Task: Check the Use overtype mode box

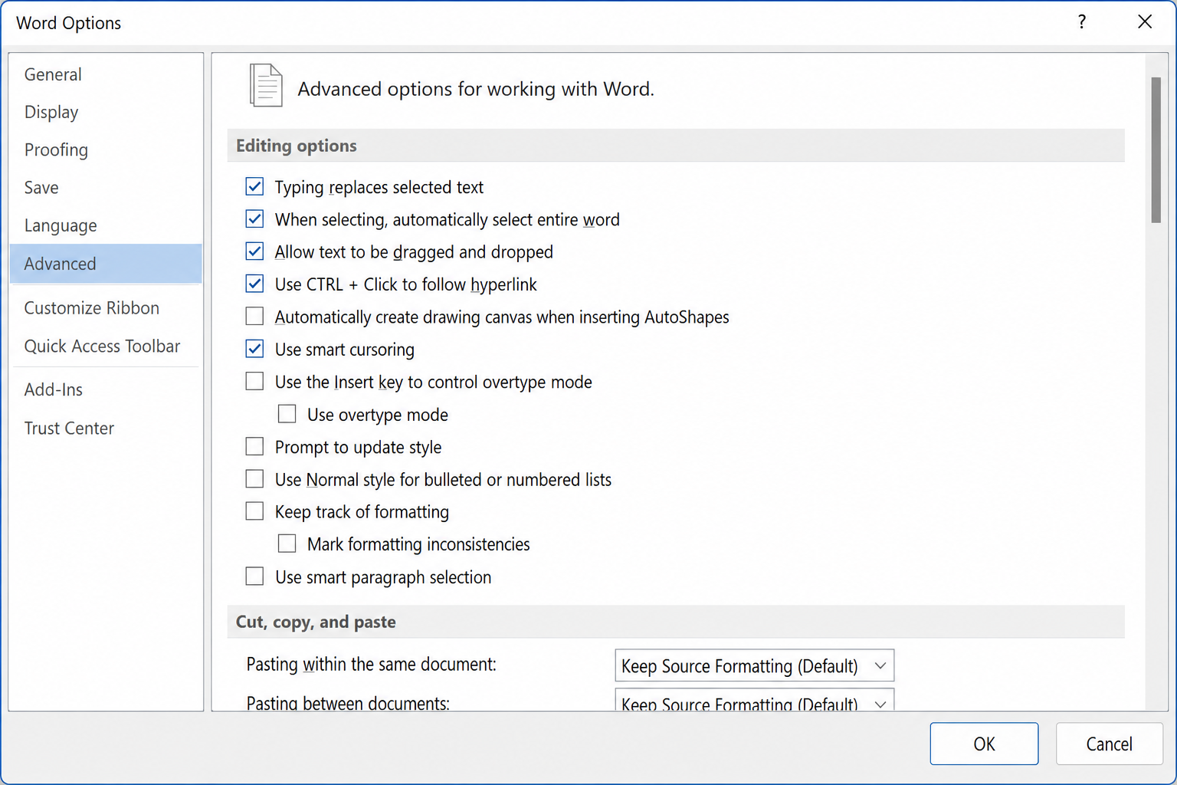Action: pyautogui.click(x=287, y=414)
